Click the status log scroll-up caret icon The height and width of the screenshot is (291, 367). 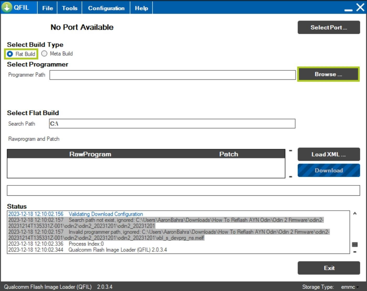click(355, 213)
